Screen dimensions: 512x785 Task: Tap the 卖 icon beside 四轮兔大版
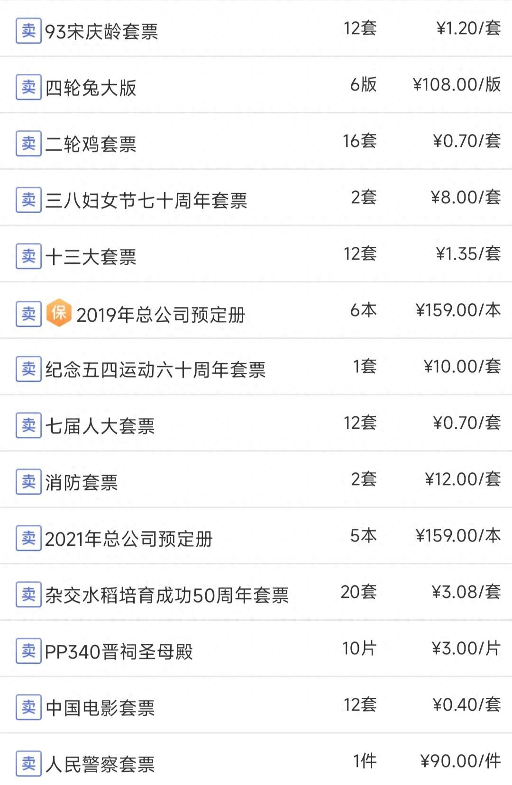28,87
